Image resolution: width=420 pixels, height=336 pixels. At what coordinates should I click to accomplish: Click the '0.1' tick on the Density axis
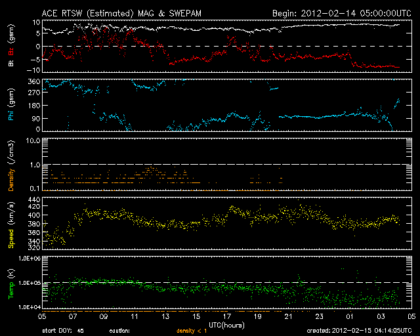pos(35,188)
